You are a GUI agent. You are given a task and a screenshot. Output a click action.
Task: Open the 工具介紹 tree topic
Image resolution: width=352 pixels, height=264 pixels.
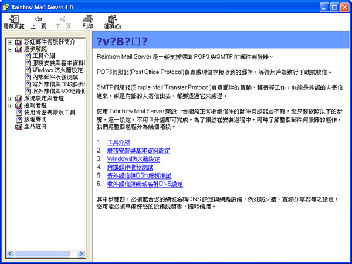pos(43,56)
